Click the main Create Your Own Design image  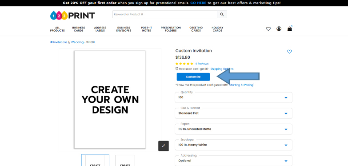110,100
